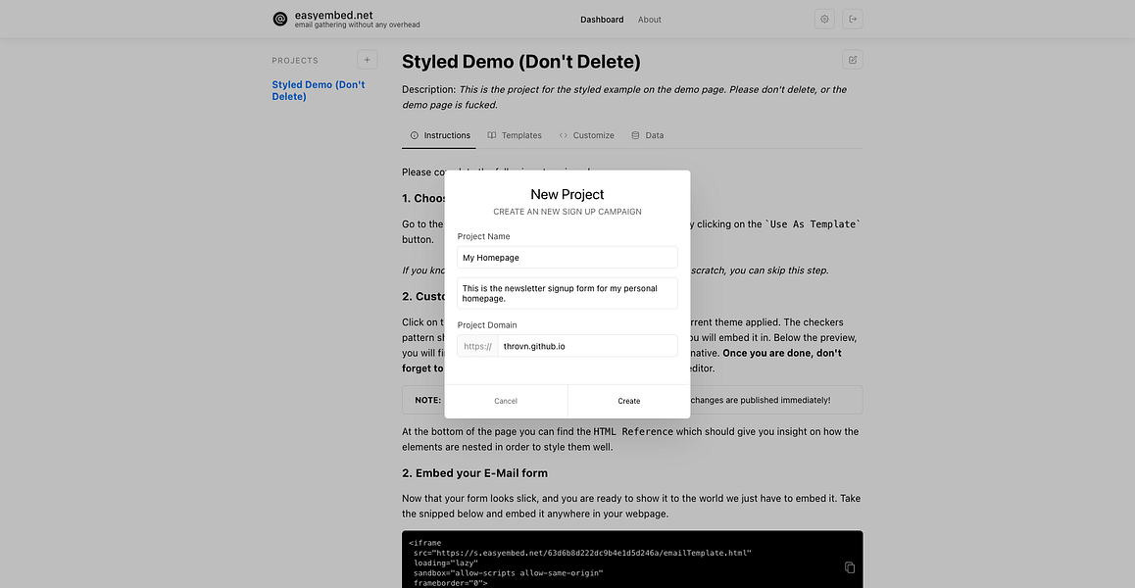The image size is (1135, 588).
Task: Switch to the Templates tab
Action: (521, 135)
